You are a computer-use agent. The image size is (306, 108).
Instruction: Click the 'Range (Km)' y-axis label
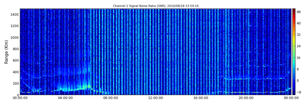(x=6, y=52)
